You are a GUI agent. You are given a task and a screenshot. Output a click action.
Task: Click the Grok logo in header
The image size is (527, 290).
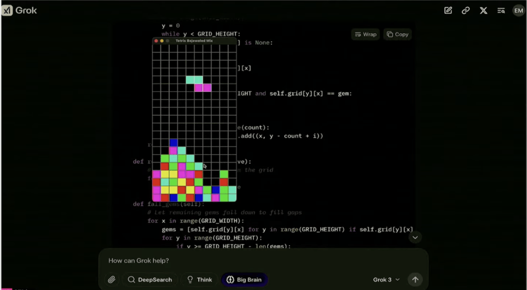pyautogui.click(x=20, y=10)
